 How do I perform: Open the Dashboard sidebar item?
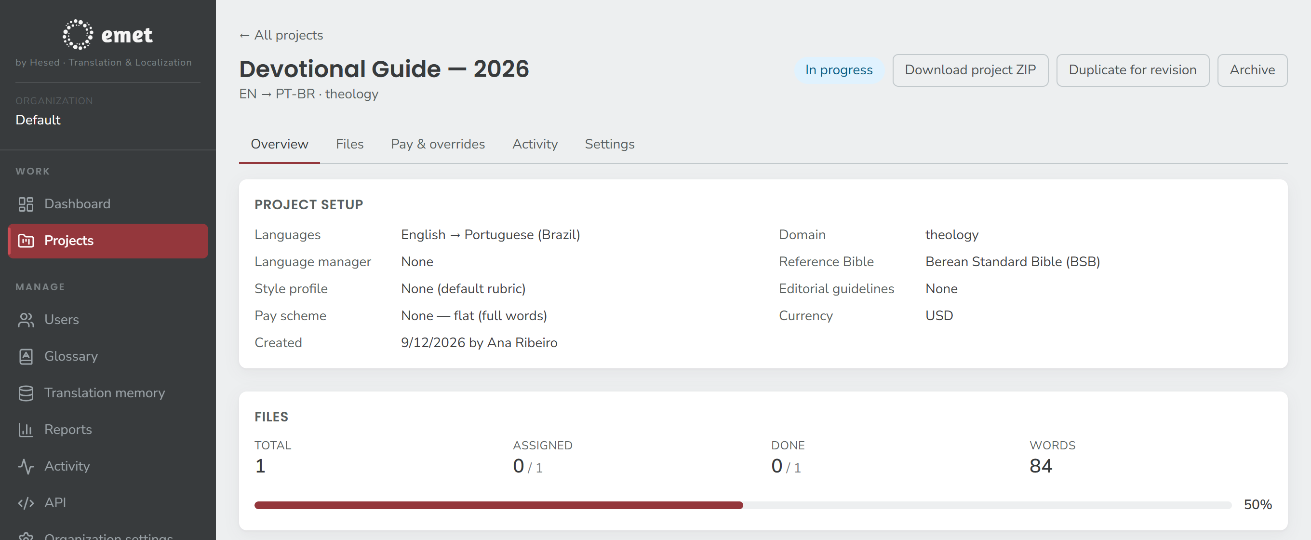(108, 204)
